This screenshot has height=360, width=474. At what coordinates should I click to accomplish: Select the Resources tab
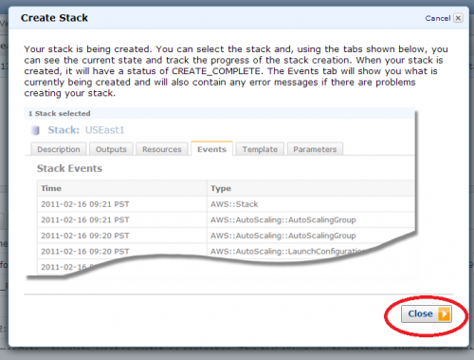pos(162,149)
